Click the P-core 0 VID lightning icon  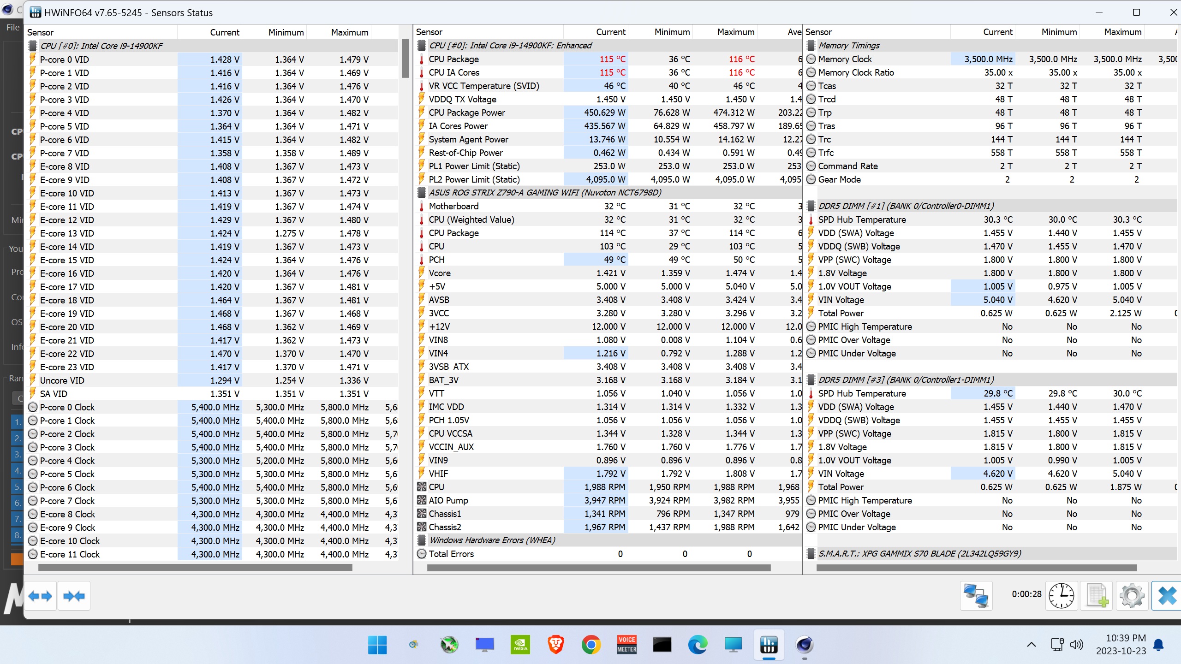(x=33, y=59)
